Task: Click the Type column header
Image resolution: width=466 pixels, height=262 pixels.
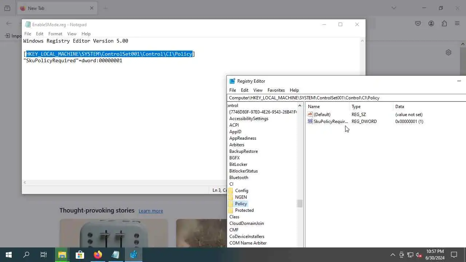Action: pyautogui.click(x=371, y=107)
